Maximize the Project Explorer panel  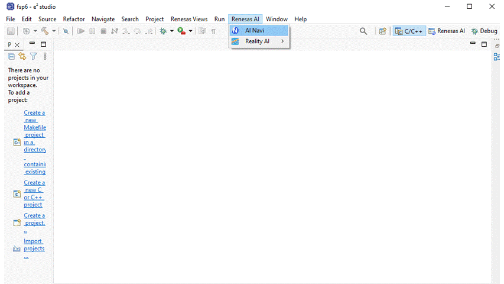pyautogui.click(x=43, y=44)
